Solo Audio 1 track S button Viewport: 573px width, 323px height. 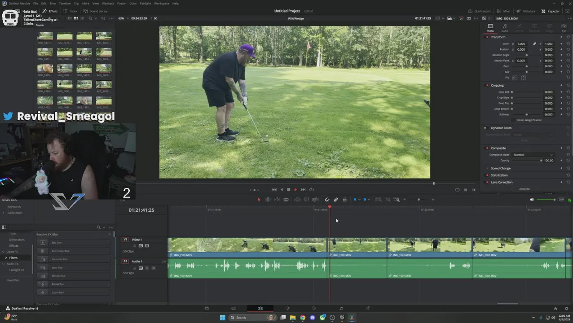[x=147, y=268]
